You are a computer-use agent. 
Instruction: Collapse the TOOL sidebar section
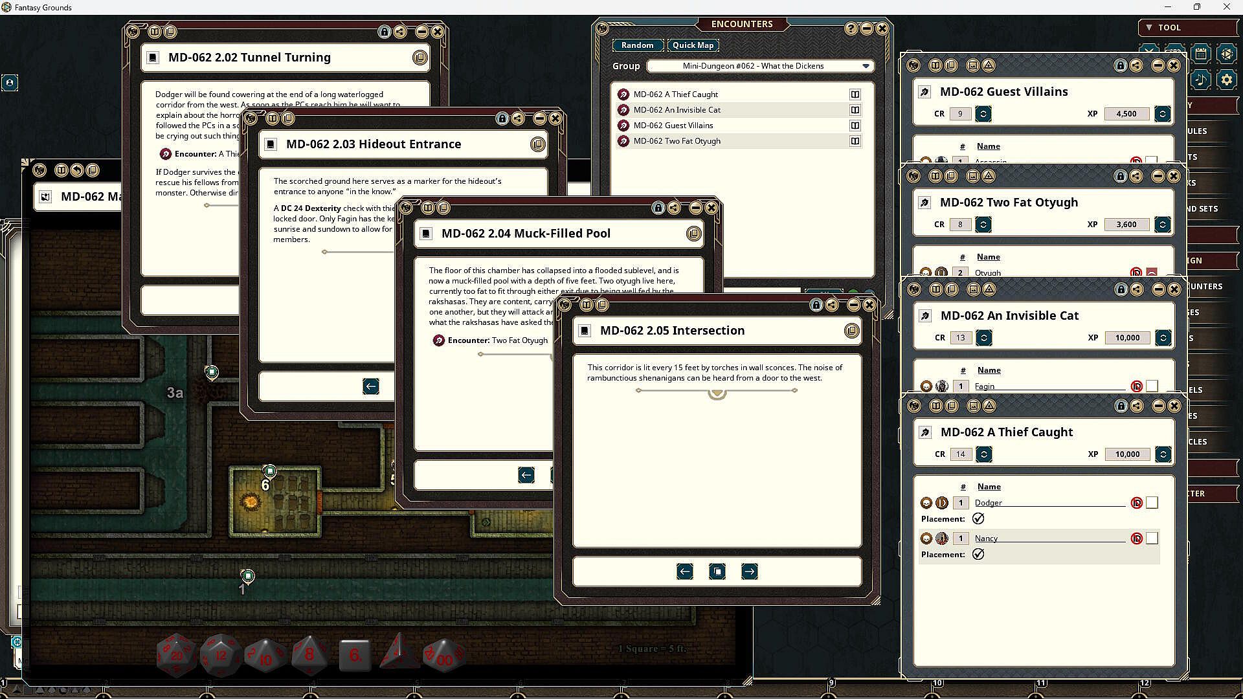pos(1149,27)
